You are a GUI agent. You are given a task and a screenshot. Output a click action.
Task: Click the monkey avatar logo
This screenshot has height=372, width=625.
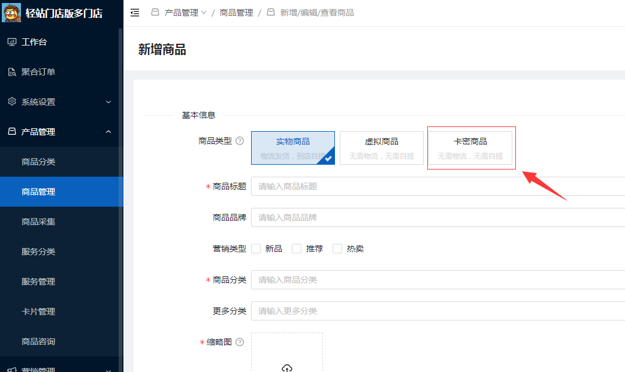click(x=12, y=13)
